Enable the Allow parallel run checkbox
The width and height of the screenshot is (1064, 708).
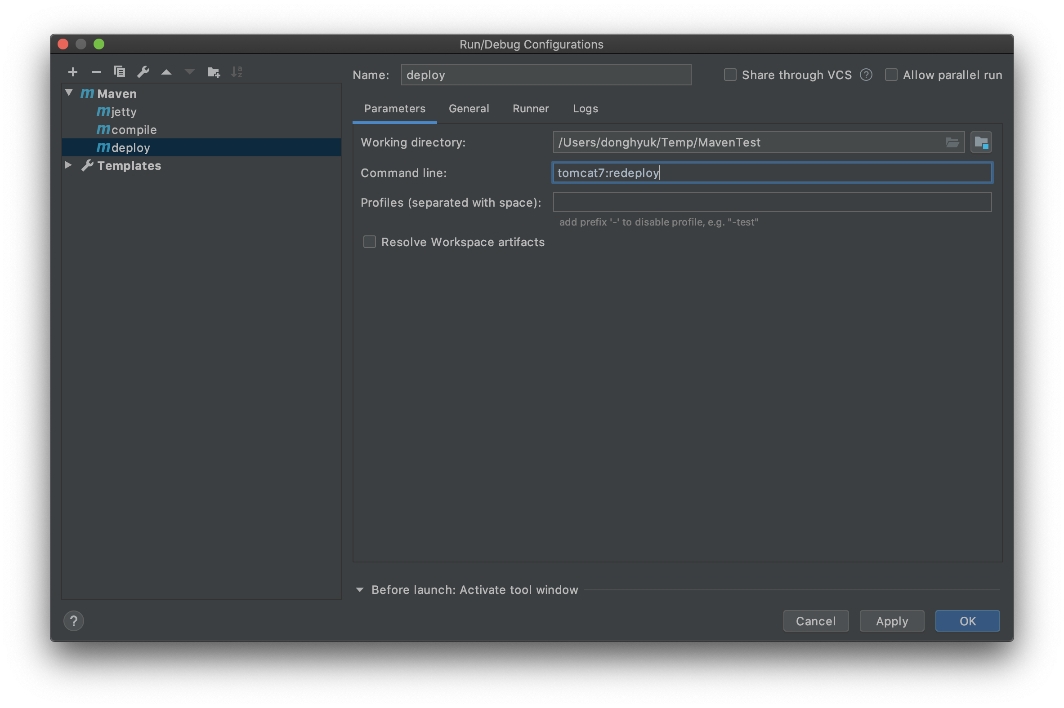890,75
